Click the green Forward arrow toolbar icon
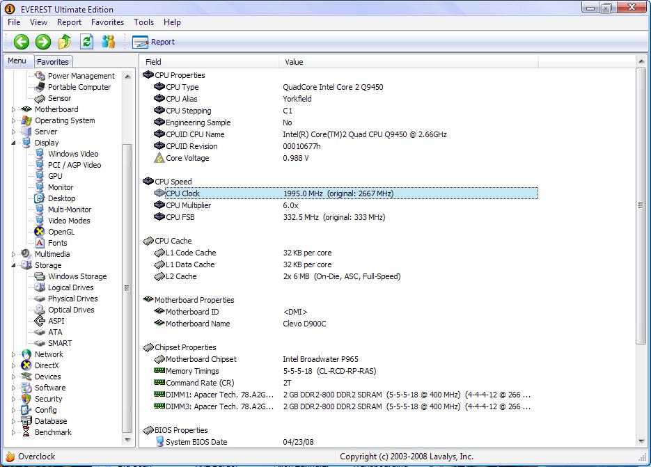 tap(43, 42)
